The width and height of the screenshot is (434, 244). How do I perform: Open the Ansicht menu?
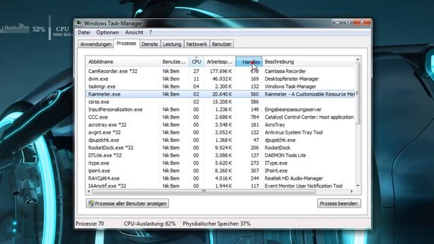point(134,33)
